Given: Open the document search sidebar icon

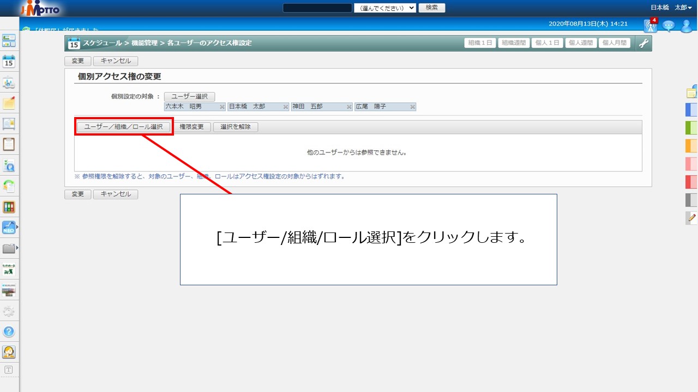Looking at the screenshot, I should [9, 165].
